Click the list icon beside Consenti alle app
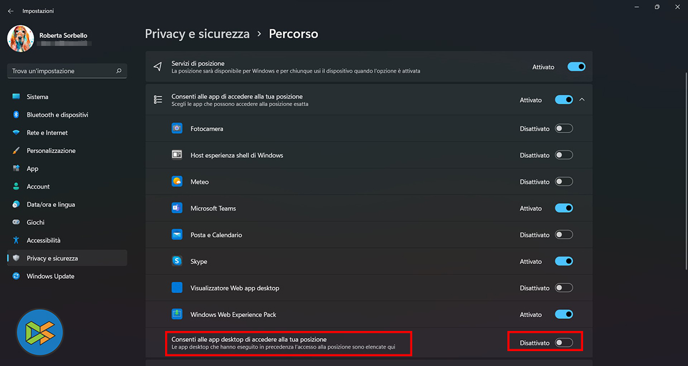Viewport: 688px width, 366px height. (x=158, y=100)
